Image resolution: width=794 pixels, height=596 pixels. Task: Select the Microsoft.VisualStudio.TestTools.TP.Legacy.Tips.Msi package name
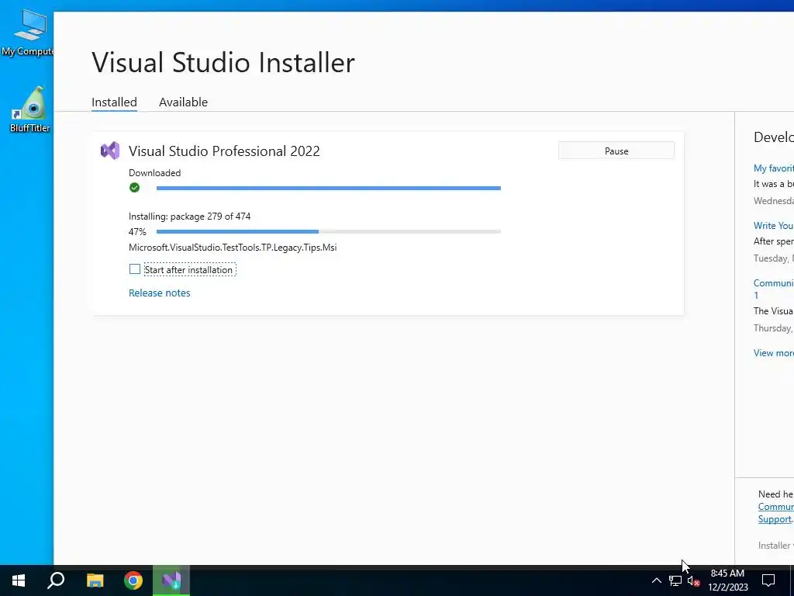pos(233,248)
